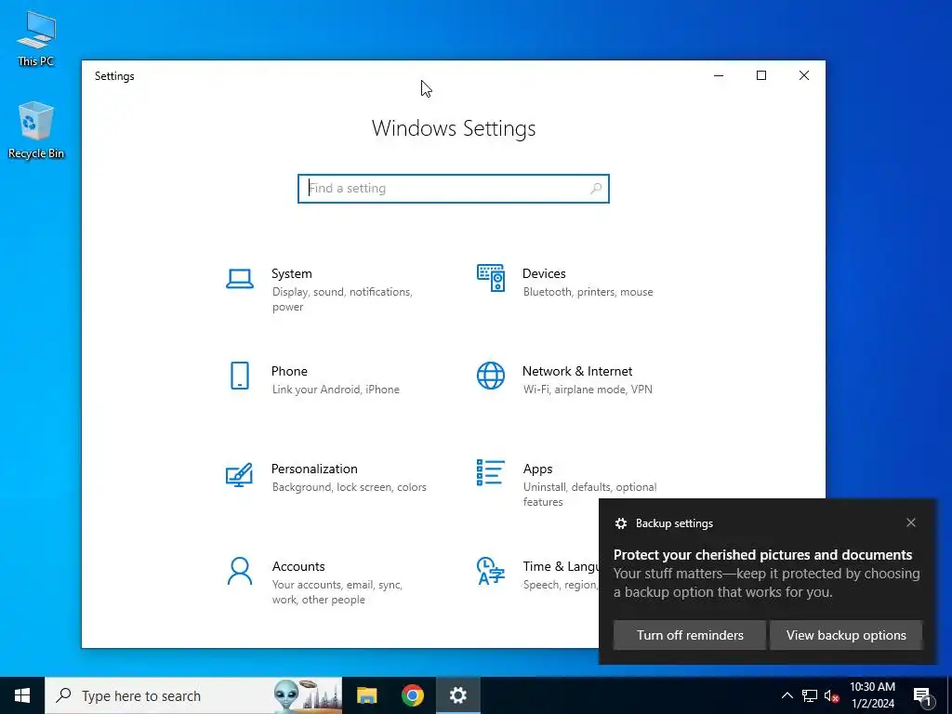
Task: Close the Settings window
Action: [x=804, y=75]
